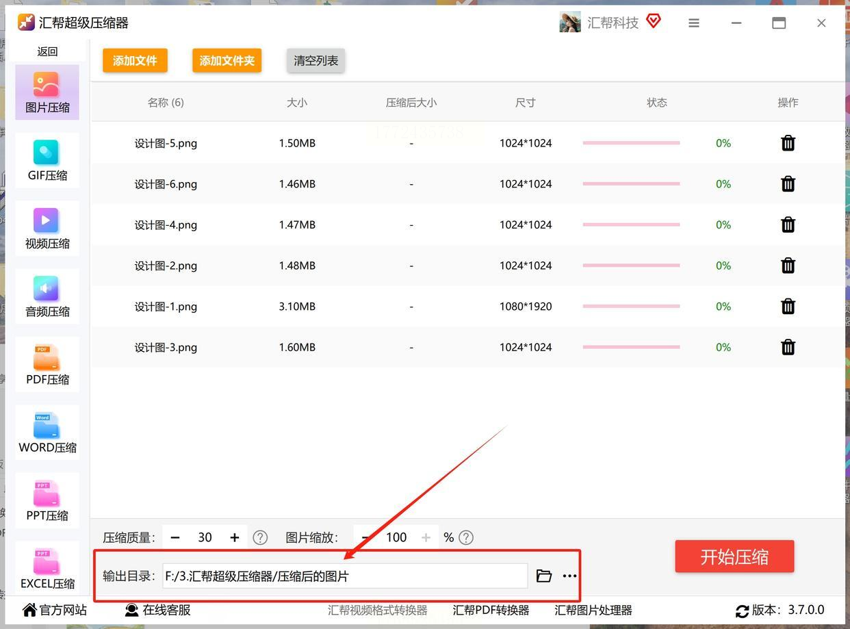Open the hamburger menu in title bar
Viewport: 850px width, 629px height.
click(x=693, y=23)
